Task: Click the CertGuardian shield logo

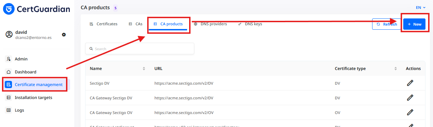Action: click(9, 9)
